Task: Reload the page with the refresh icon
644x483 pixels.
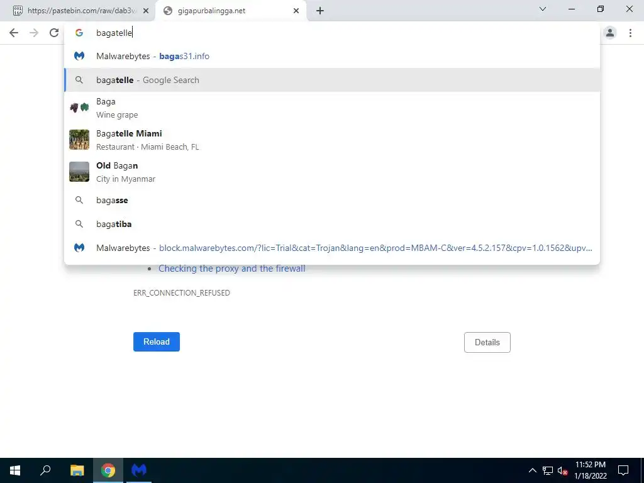Action: point(54,33)
